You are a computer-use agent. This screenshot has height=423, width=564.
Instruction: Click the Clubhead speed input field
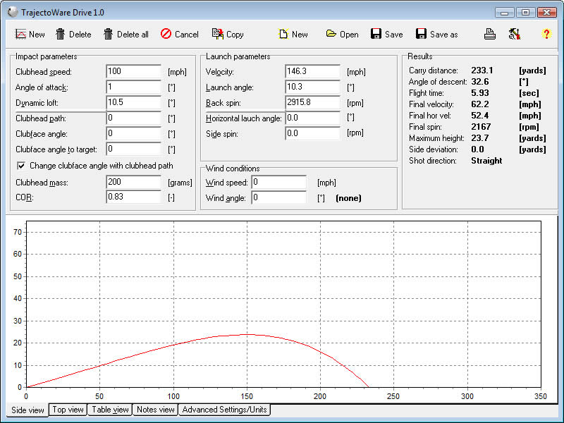tap(133, 71)
